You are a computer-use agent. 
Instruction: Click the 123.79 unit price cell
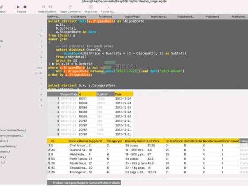click(x=152, y=172)
